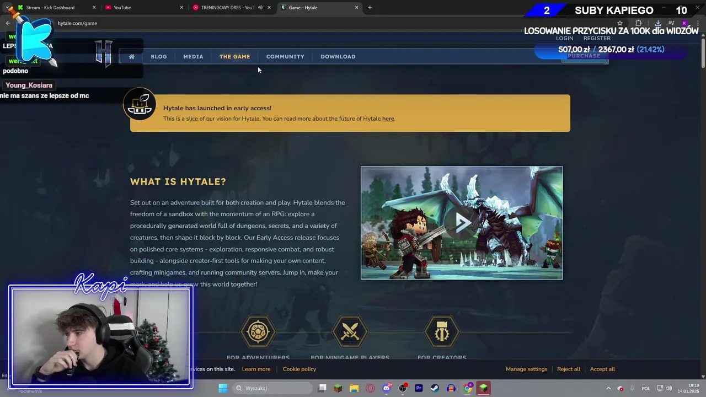Open the Minecraft grass block taskbar icon
The height and width of the screenshot is (397, 706).
(x=338, y=388)
